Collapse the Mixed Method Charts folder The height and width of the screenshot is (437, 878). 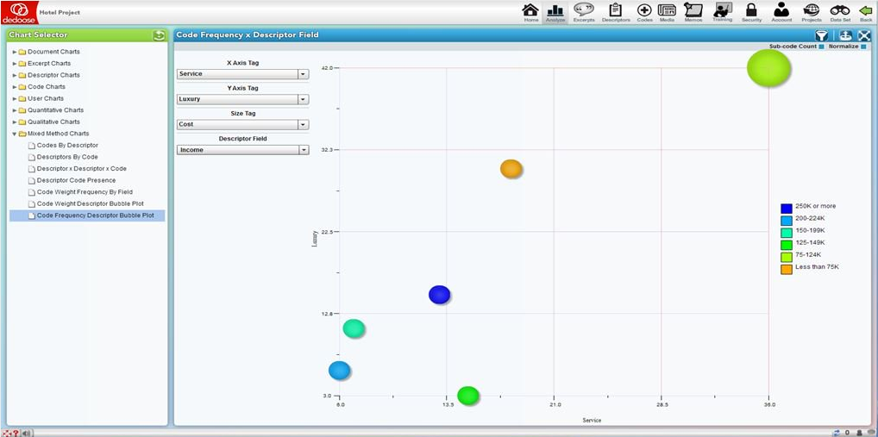tap(16, 134)
